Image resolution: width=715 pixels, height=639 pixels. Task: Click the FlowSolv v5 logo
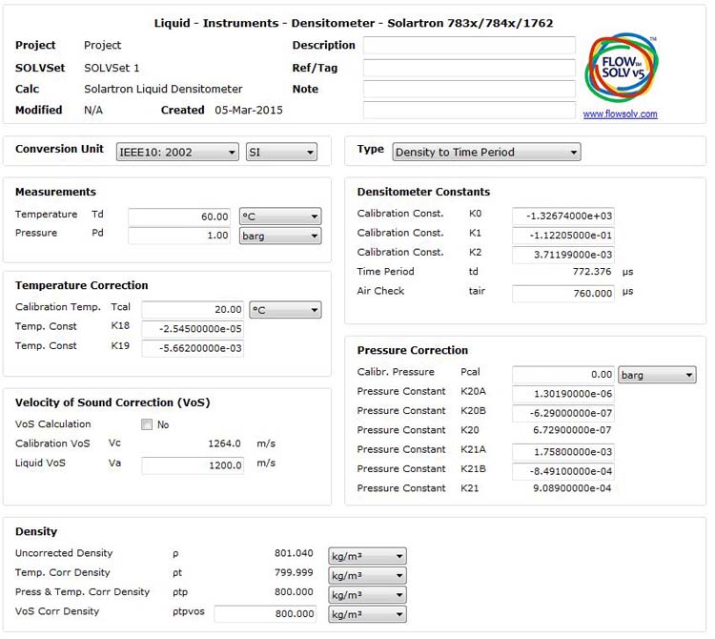pos(622,68)
